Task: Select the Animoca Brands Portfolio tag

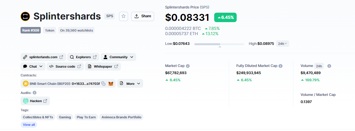Action: (x=121, y=117)
